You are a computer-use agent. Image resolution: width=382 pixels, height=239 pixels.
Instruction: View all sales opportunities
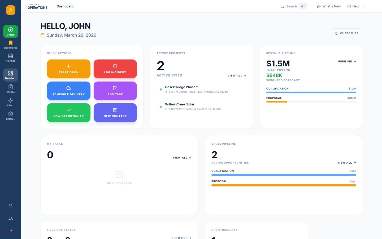(346, 163)
